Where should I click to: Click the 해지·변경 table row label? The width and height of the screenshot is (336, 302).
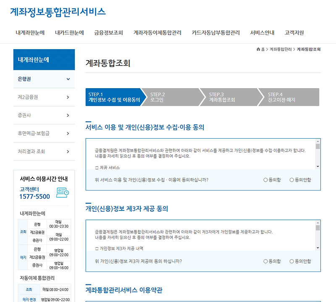[29, 299]
